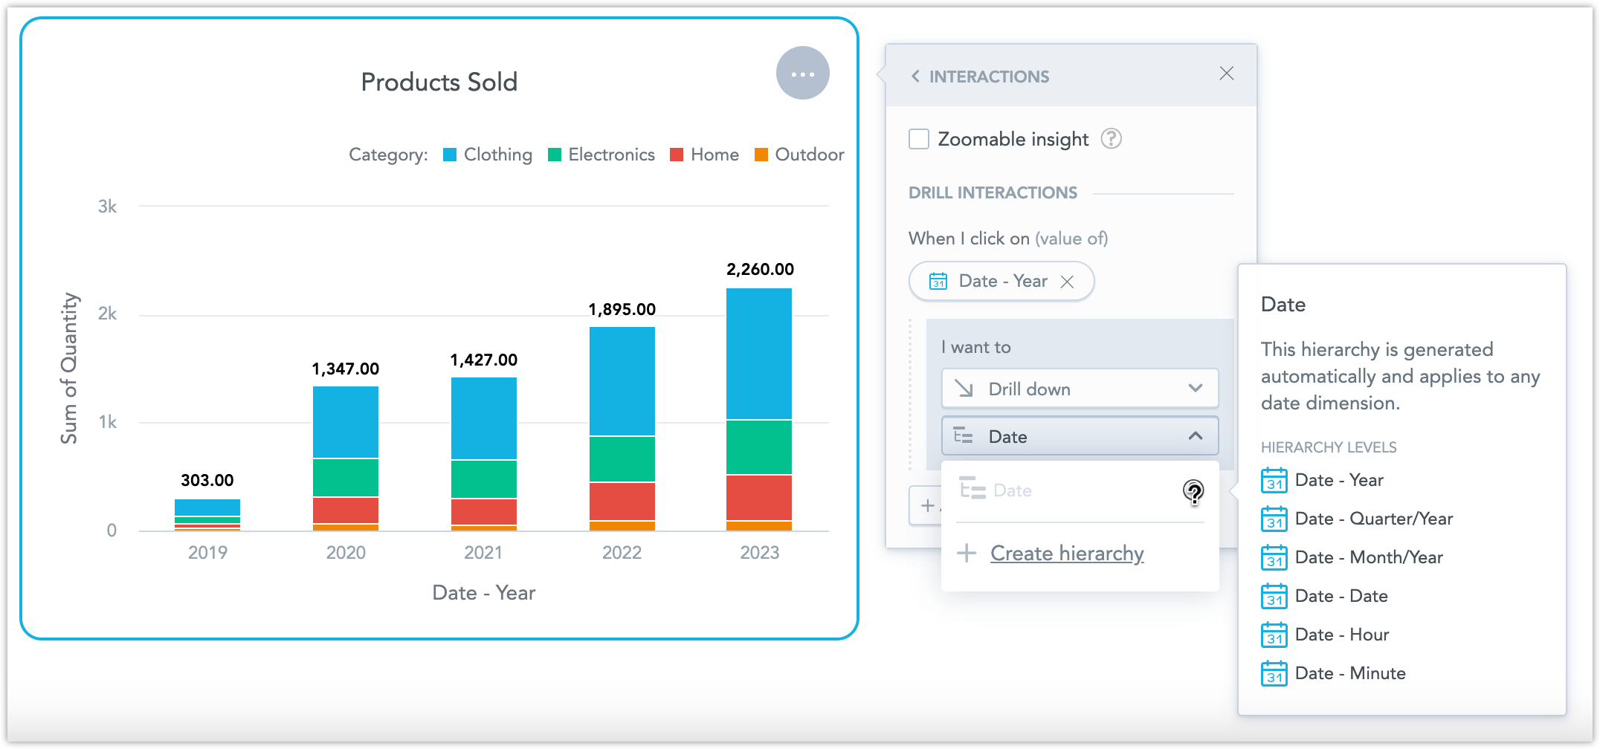Remove the Date - Year drill chip
The width and height of the screenshot is (1600, 749).
tap(1067, 282)
